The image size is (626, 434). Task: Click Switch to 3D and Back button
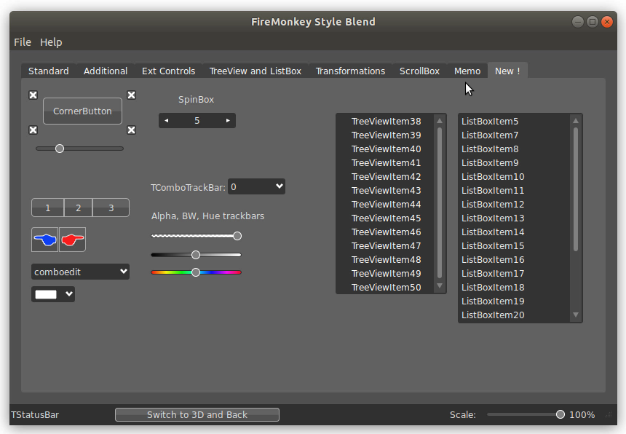pos(197,415)
